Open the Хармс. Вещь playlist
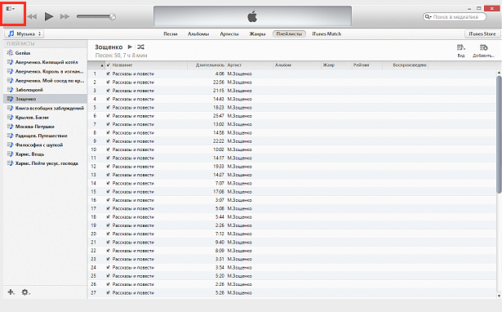The height and width of the screenshot is (312, 502). 45,154
